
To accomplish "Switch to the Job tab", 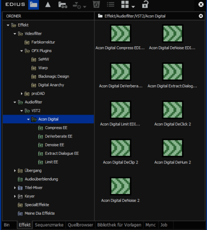I will click(164, 225).
